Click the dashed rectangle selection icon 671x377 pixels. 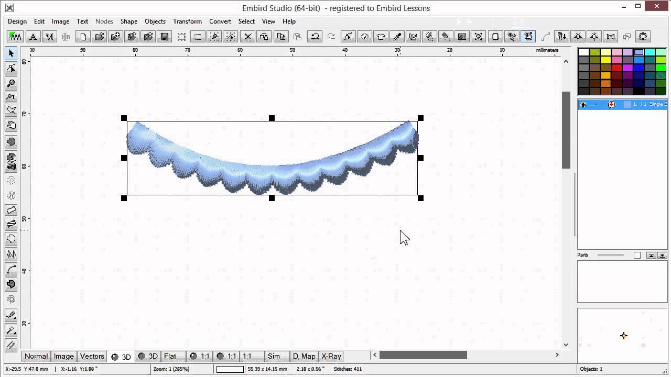(x=198, y=37)
